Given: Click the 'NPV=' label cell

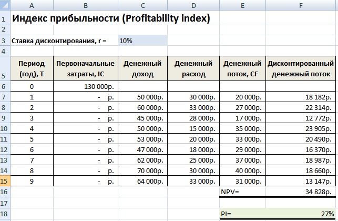Looking at the screenshot, I should [242, 192].
